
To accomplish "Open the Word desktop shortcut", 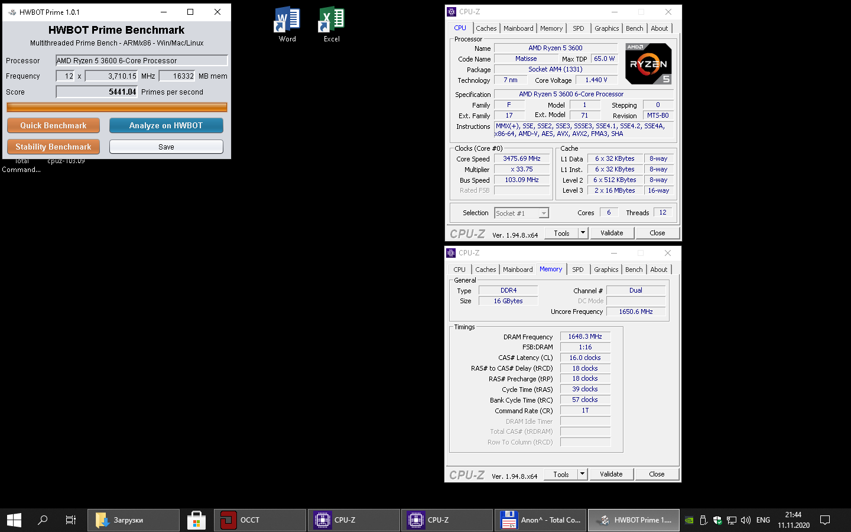I will 287,24.
